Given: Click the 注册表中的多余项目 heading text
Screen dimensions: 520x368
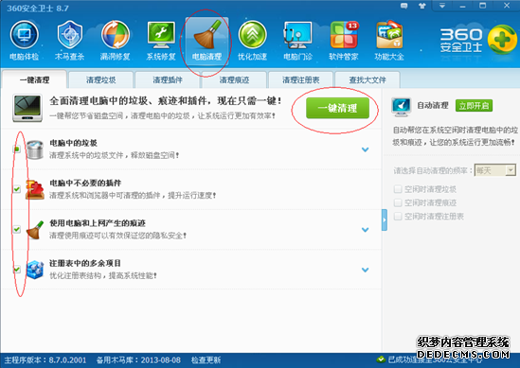Looking at the screenshot, I should [85, 263].
